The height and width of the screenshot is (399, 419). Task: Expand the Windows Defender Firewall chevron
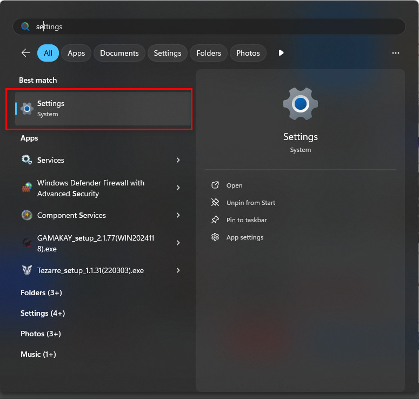(178, 188)
